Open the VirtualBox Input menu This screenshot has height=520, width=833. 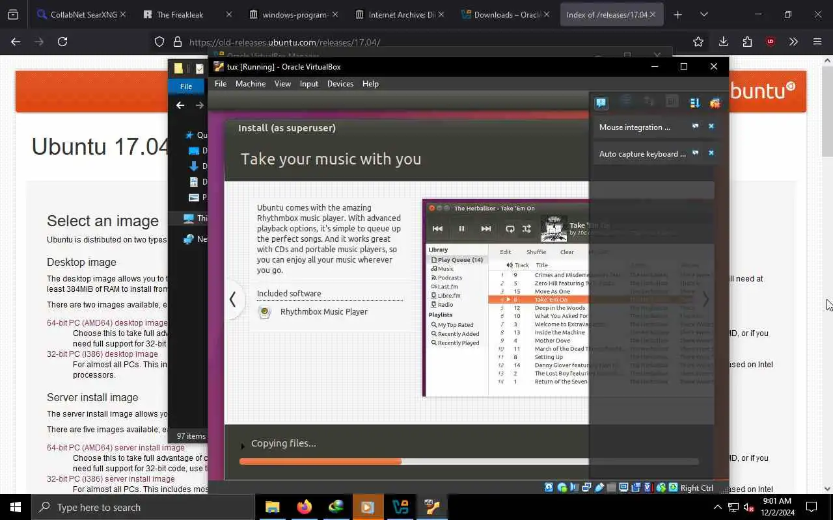coord(309,84)
